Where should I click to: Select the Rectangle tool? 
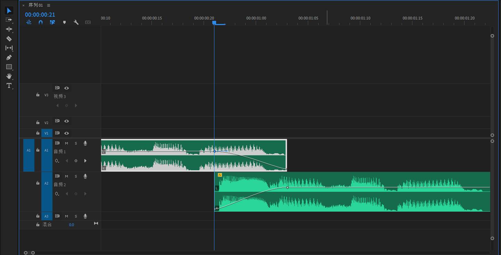(x=9, y=67)
